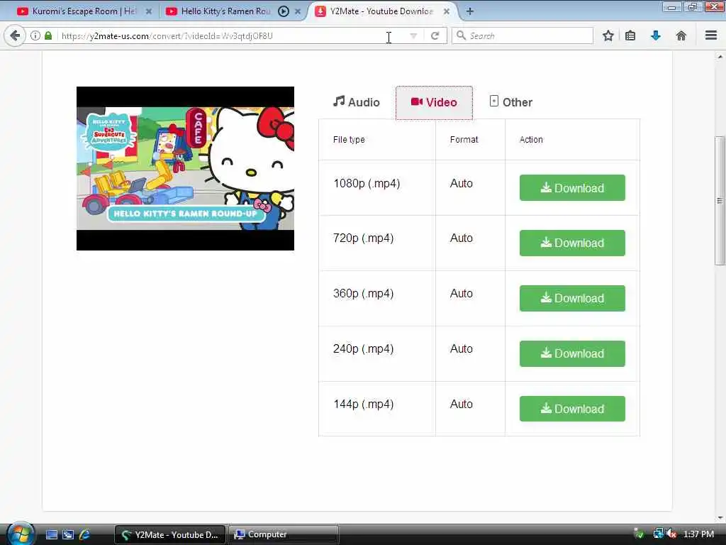Click the scrollbar down arrow

[720, 518]
